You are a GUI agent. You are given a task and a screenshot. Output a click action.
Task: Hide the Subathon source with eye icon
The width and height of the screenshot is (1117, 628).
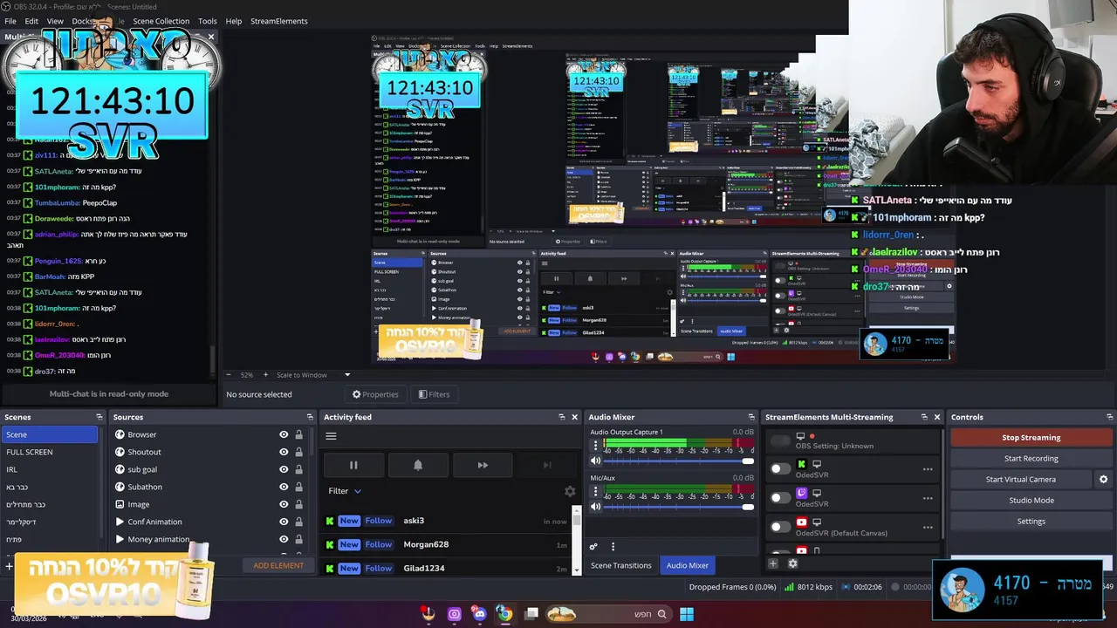tap(284, 487)
